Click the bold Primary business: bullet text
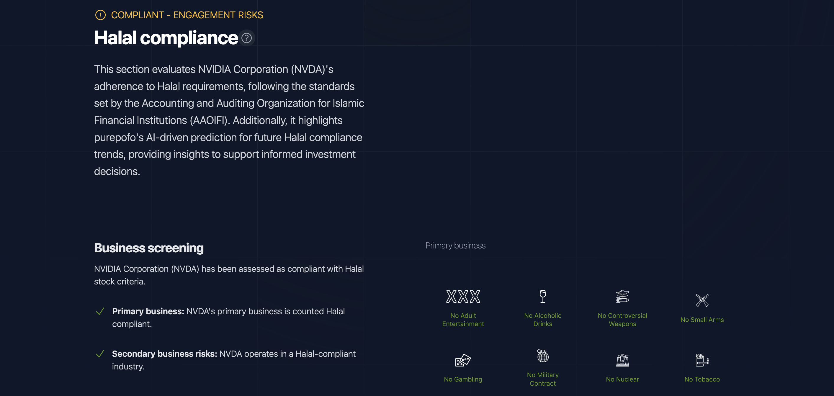This screenshot has width=834, height=396. point(148,311)
